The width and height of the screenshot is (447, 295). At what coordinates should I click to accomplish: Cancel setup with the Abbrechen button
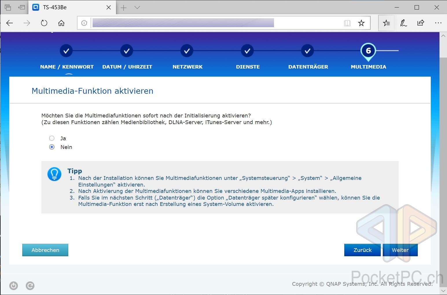click(45, 250)
